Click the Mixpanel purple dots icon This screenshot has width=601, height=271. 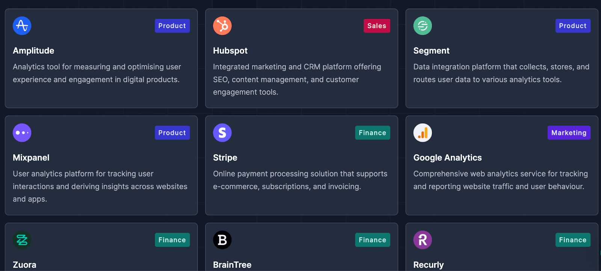tap(22, 133)
